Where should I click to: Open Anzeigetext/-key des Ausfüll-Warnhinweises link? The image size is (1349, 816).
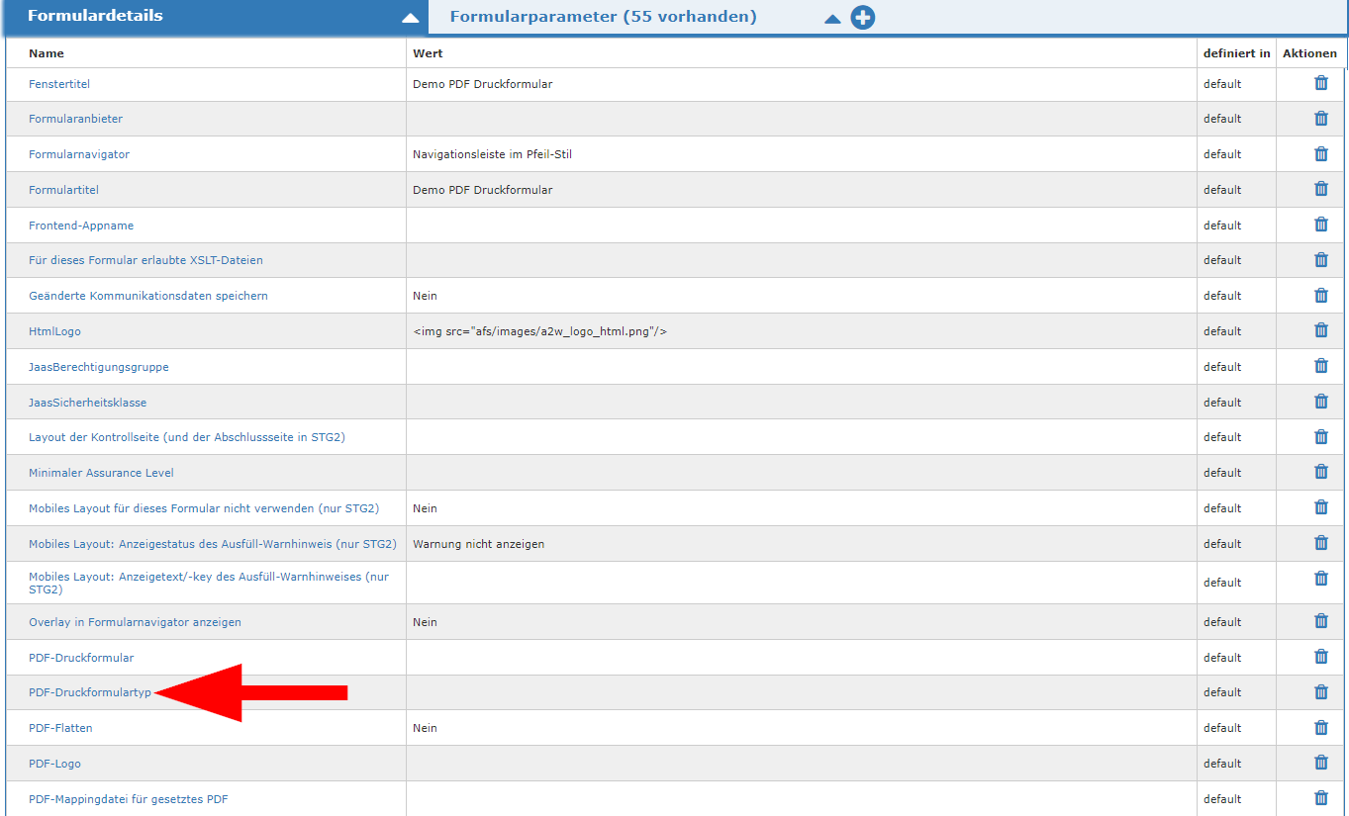point(209,583)
